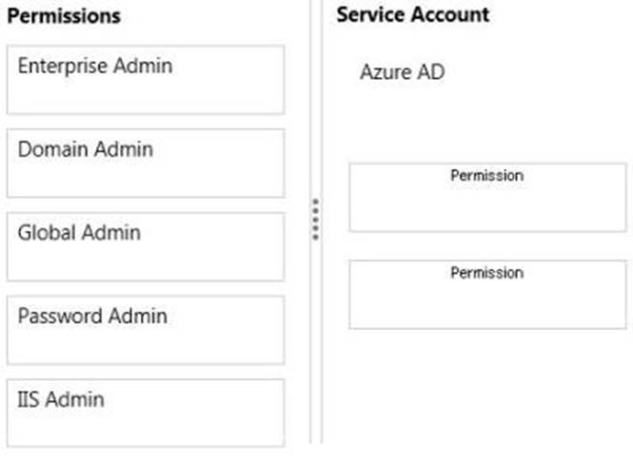This screenshot has height=461, width=633.
Task: Select the Azure AD service account label
Action: [402, 72]
